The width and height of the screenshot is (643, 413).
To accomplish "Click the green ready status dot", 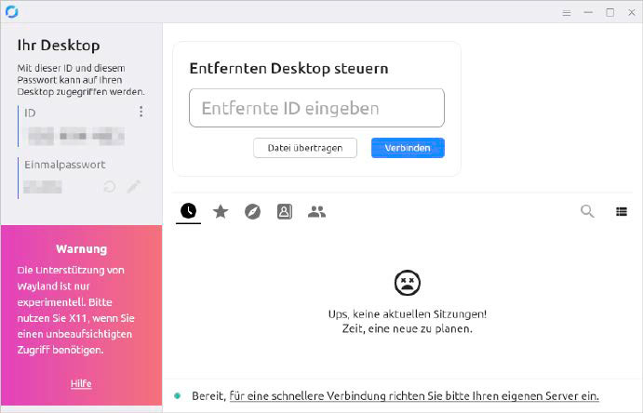I will pos(178,396).
